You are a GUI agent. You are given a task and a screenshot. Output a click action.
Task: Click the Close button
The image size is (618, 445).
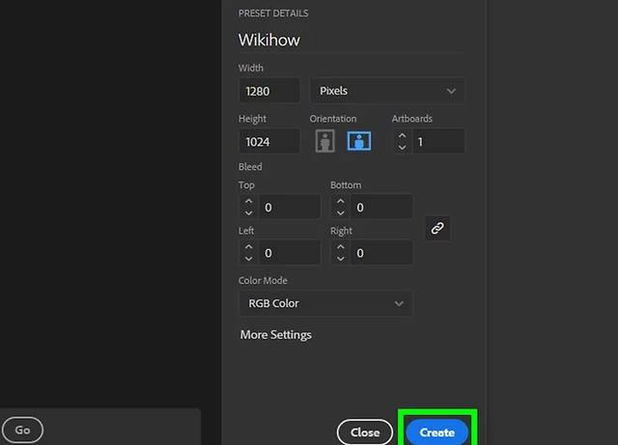365,432
